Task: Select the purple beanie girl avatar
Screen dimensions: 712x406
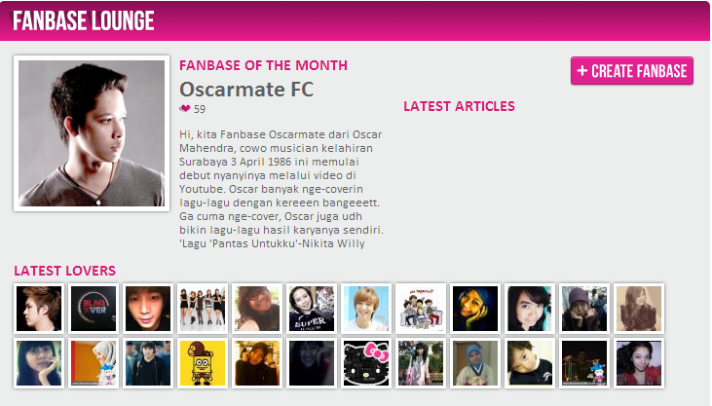Action: [584, 309]
